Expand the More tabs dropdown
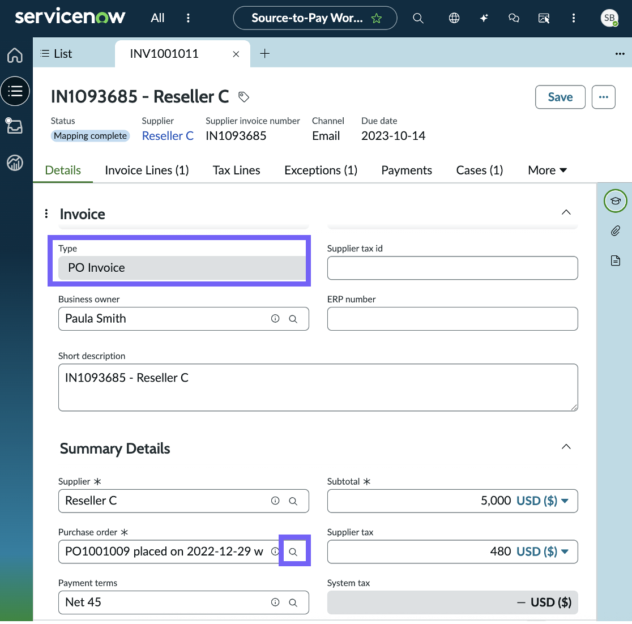The height and width of the screenshot is (624, 632). [548, 170]
